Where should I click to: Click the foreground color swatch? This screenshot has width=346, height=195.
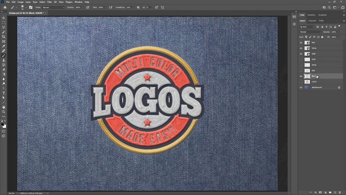[x=3, y=124]
